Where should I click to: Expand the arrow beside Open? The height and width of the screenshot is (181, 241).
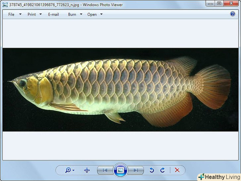click(x=101, y=14)
